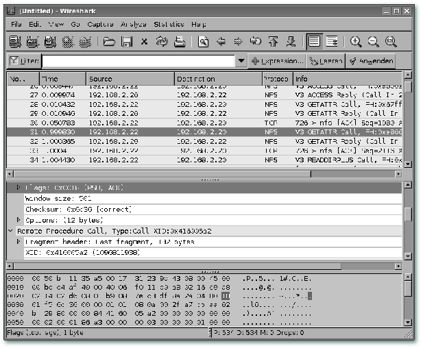Expand the Fragment header tree node
This screenshot has width=423, height=348.
click(19, 242)
